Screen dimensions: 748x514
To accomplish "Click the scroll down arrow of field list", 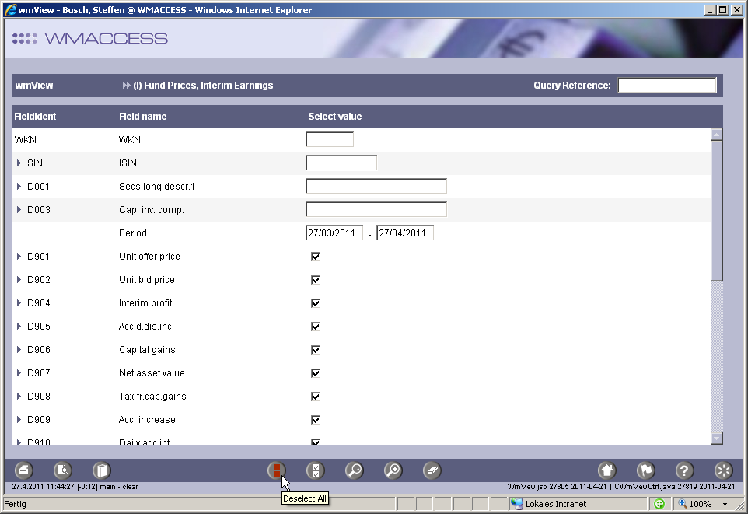I will [717, 439].
